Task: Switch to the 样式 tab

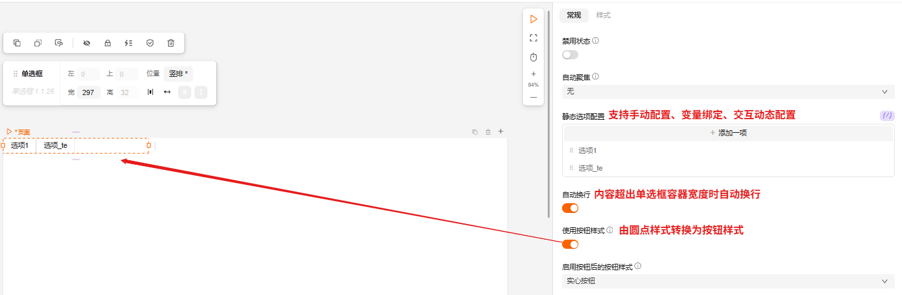Action: (603, 15)
